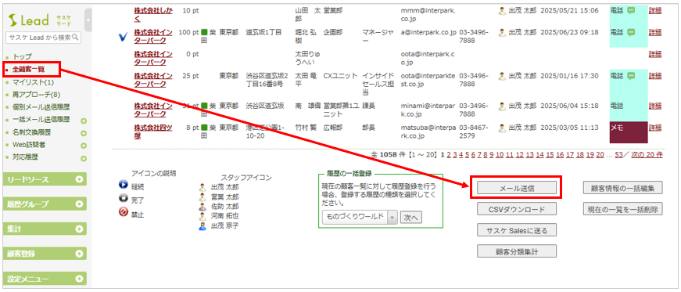Click 次へ button in 履歴の一括登録
The width and height of the screenshot is (681, 292).
410,218
